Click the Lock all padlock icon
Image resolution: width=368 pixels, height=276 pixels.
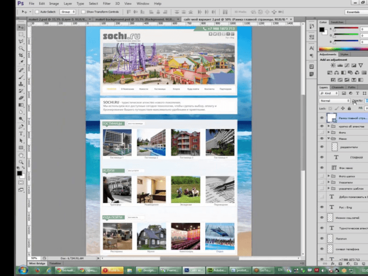tap(349, 109)
